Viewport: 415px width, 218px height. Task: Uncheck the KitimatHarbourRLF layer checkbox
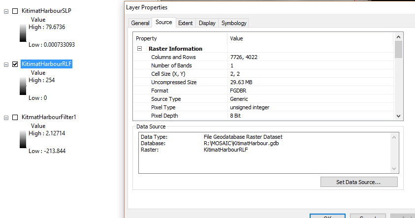click(15, 64)
